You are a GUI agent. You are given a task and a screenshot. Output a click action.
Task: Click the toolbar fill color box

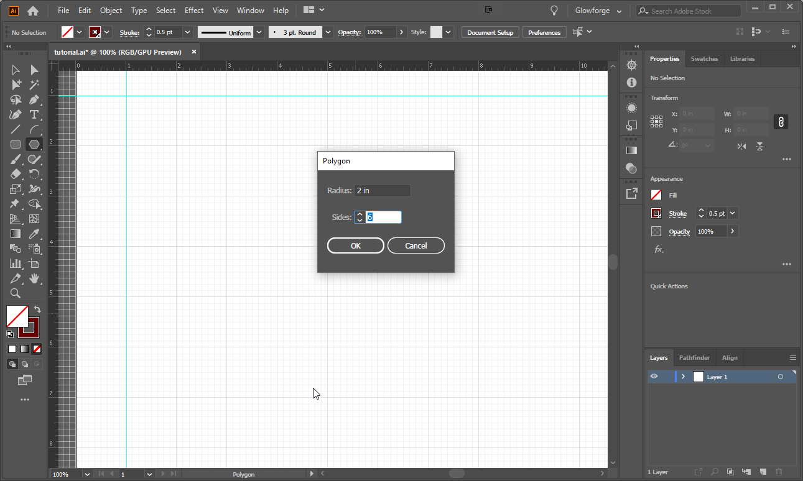(17, 316)
